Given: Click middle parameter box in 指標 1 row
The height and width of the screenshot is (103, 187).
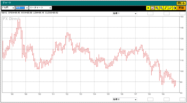Looking at the screenshot, I should point(166,13).
